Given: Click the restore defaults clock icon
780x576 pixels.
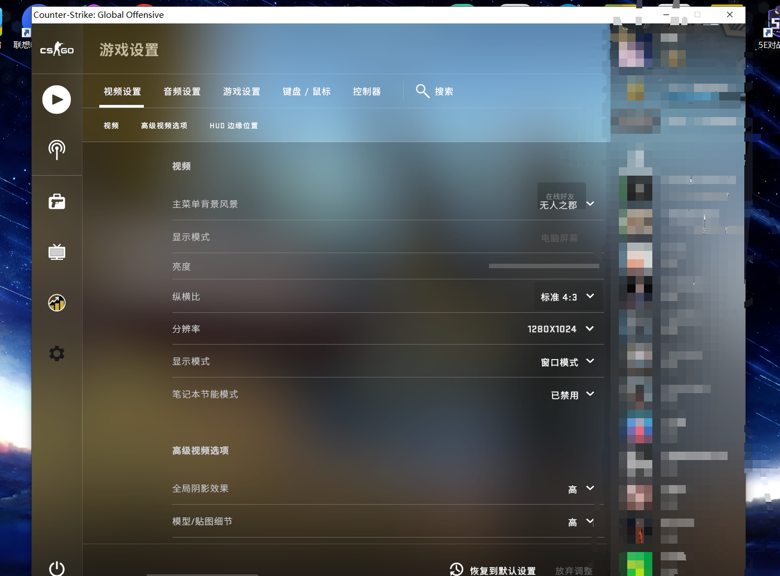Looking at the screenshot, I should point(457,569).
